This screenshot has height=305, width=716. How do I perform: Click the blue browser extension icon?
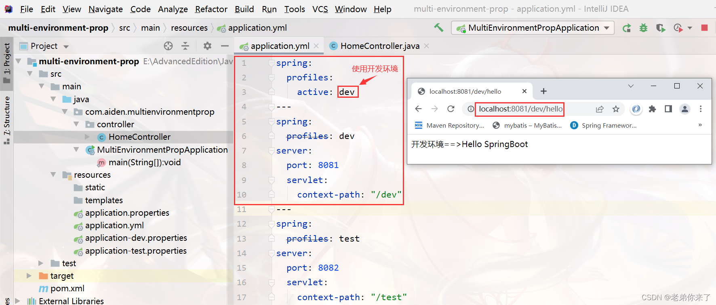[x=636, y=109]
